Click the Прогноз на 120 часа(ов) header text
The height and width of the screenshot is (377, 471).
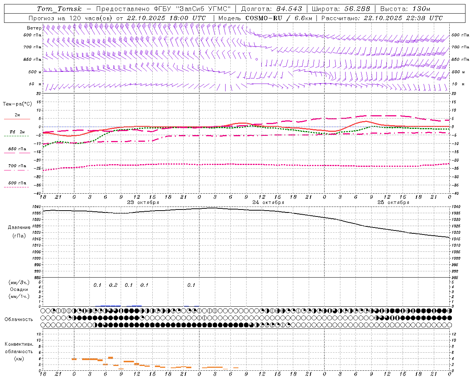pos(71,18)
